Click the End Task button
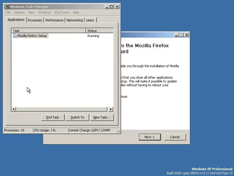234x176 pixels. pos(53,117)
